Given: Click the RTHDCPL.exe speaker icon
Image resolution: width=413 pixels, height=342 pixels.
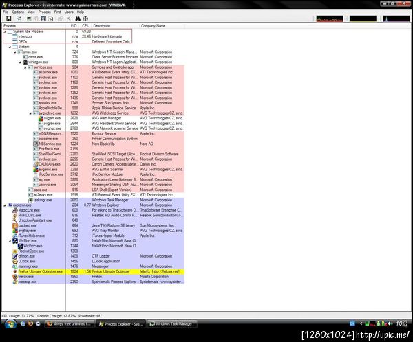Looking at the screenshot, I should (15, 215).
